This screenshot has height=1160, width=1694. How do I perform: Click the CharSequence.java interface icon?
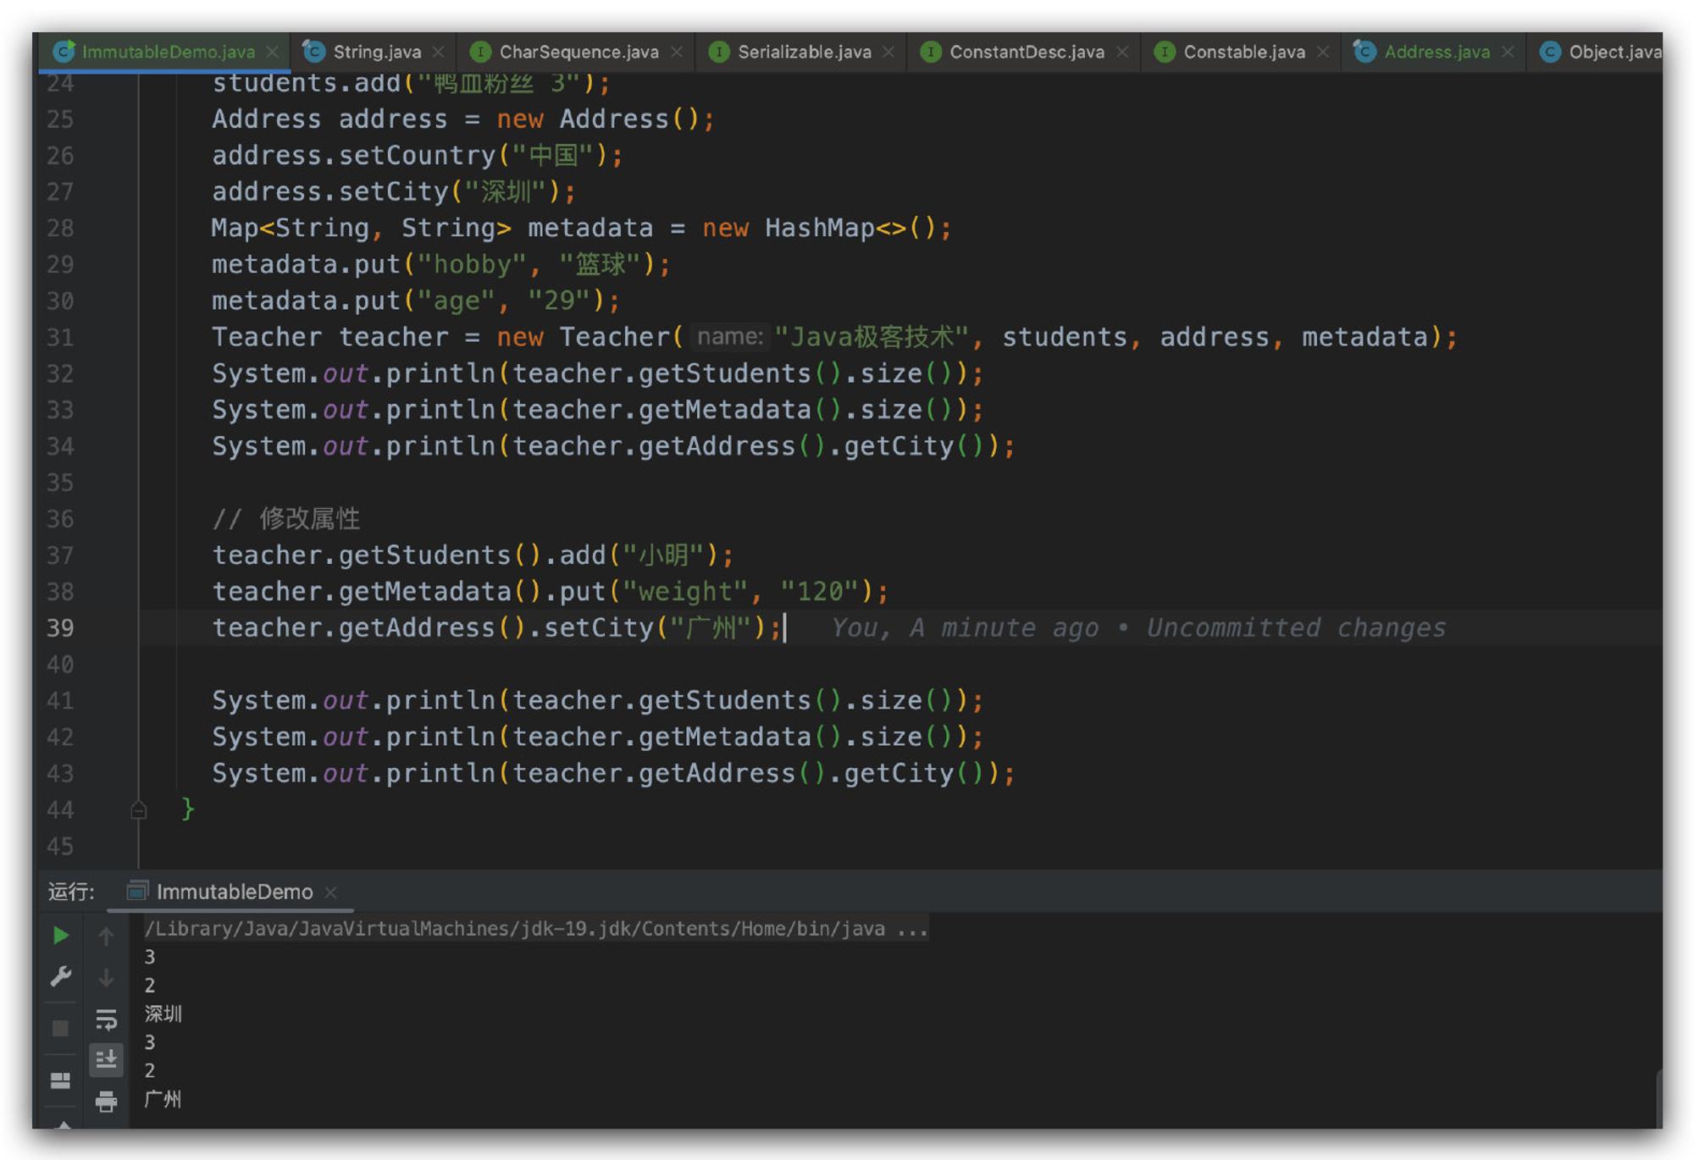coord(480,52)
